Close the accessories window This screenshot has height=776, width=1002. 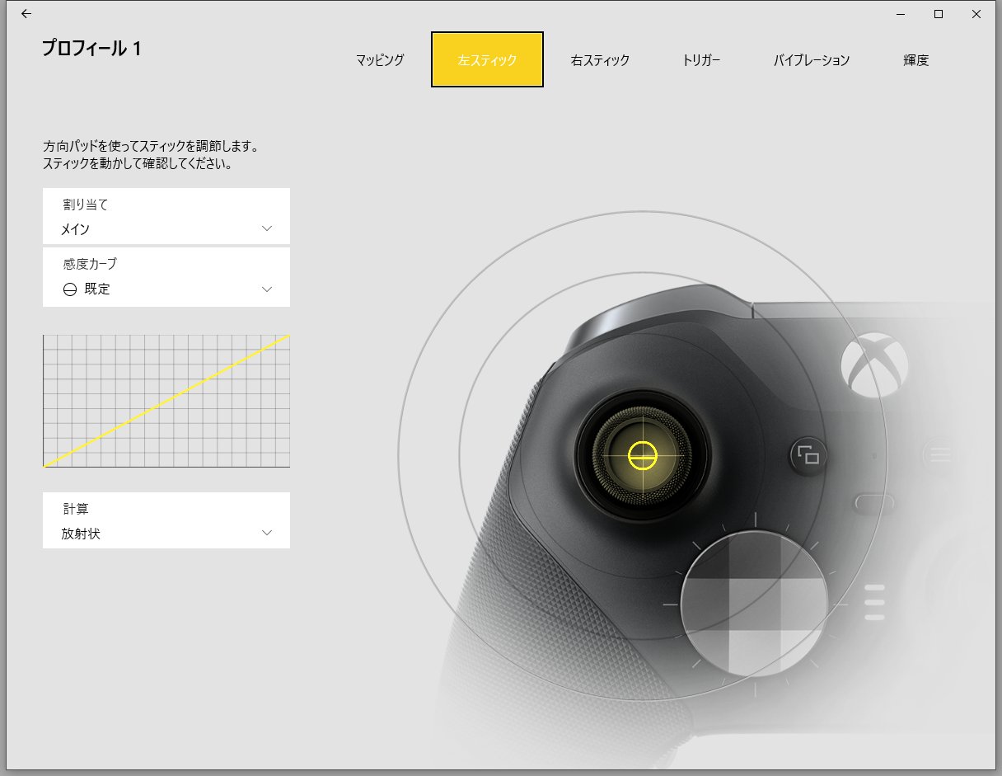[x=976, y=14]
